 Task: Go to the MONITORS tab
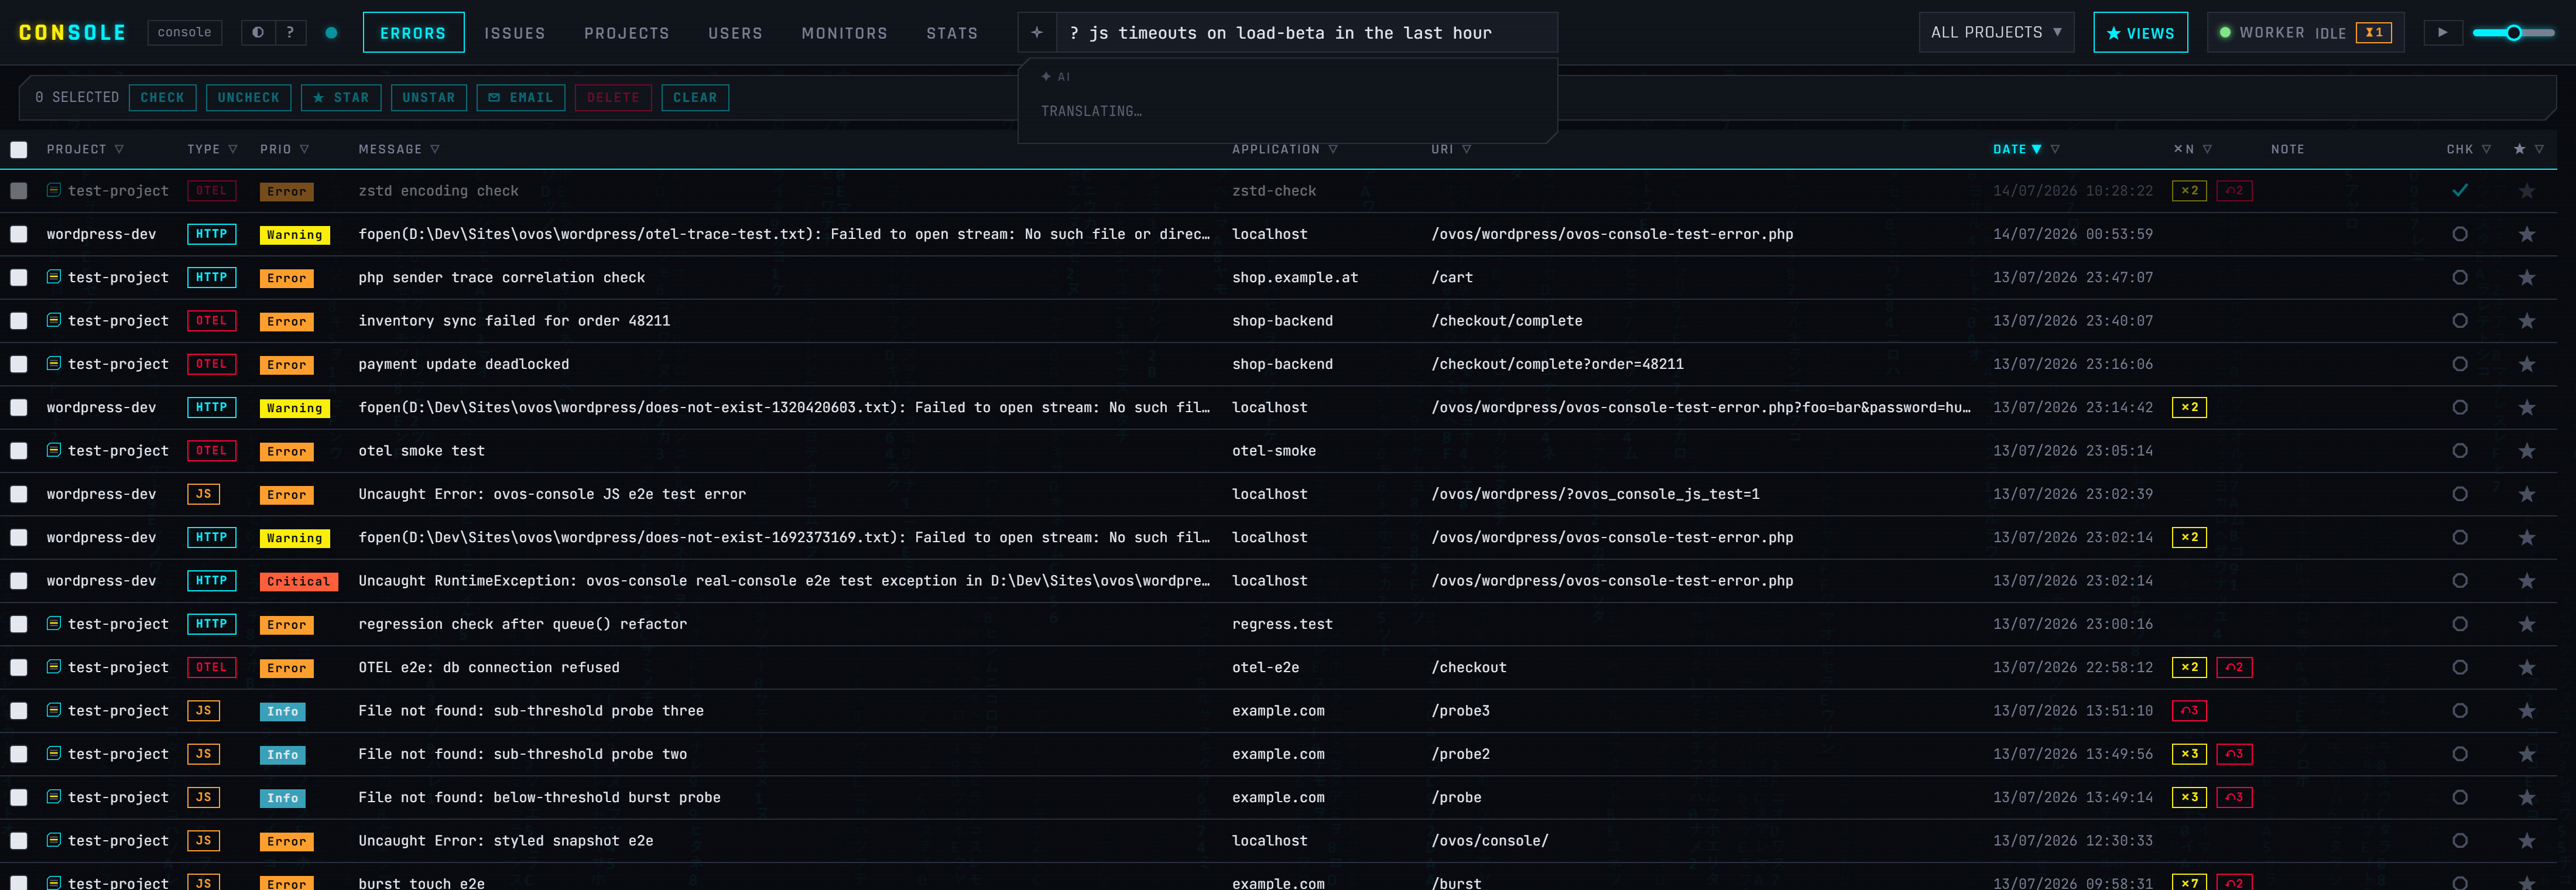point(844,33)
